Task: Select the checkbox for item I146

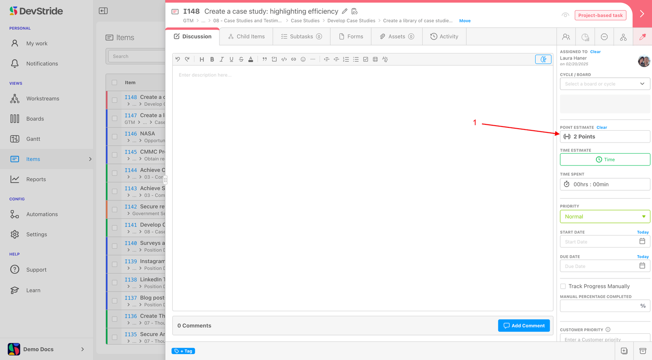Action: [115, 137]
